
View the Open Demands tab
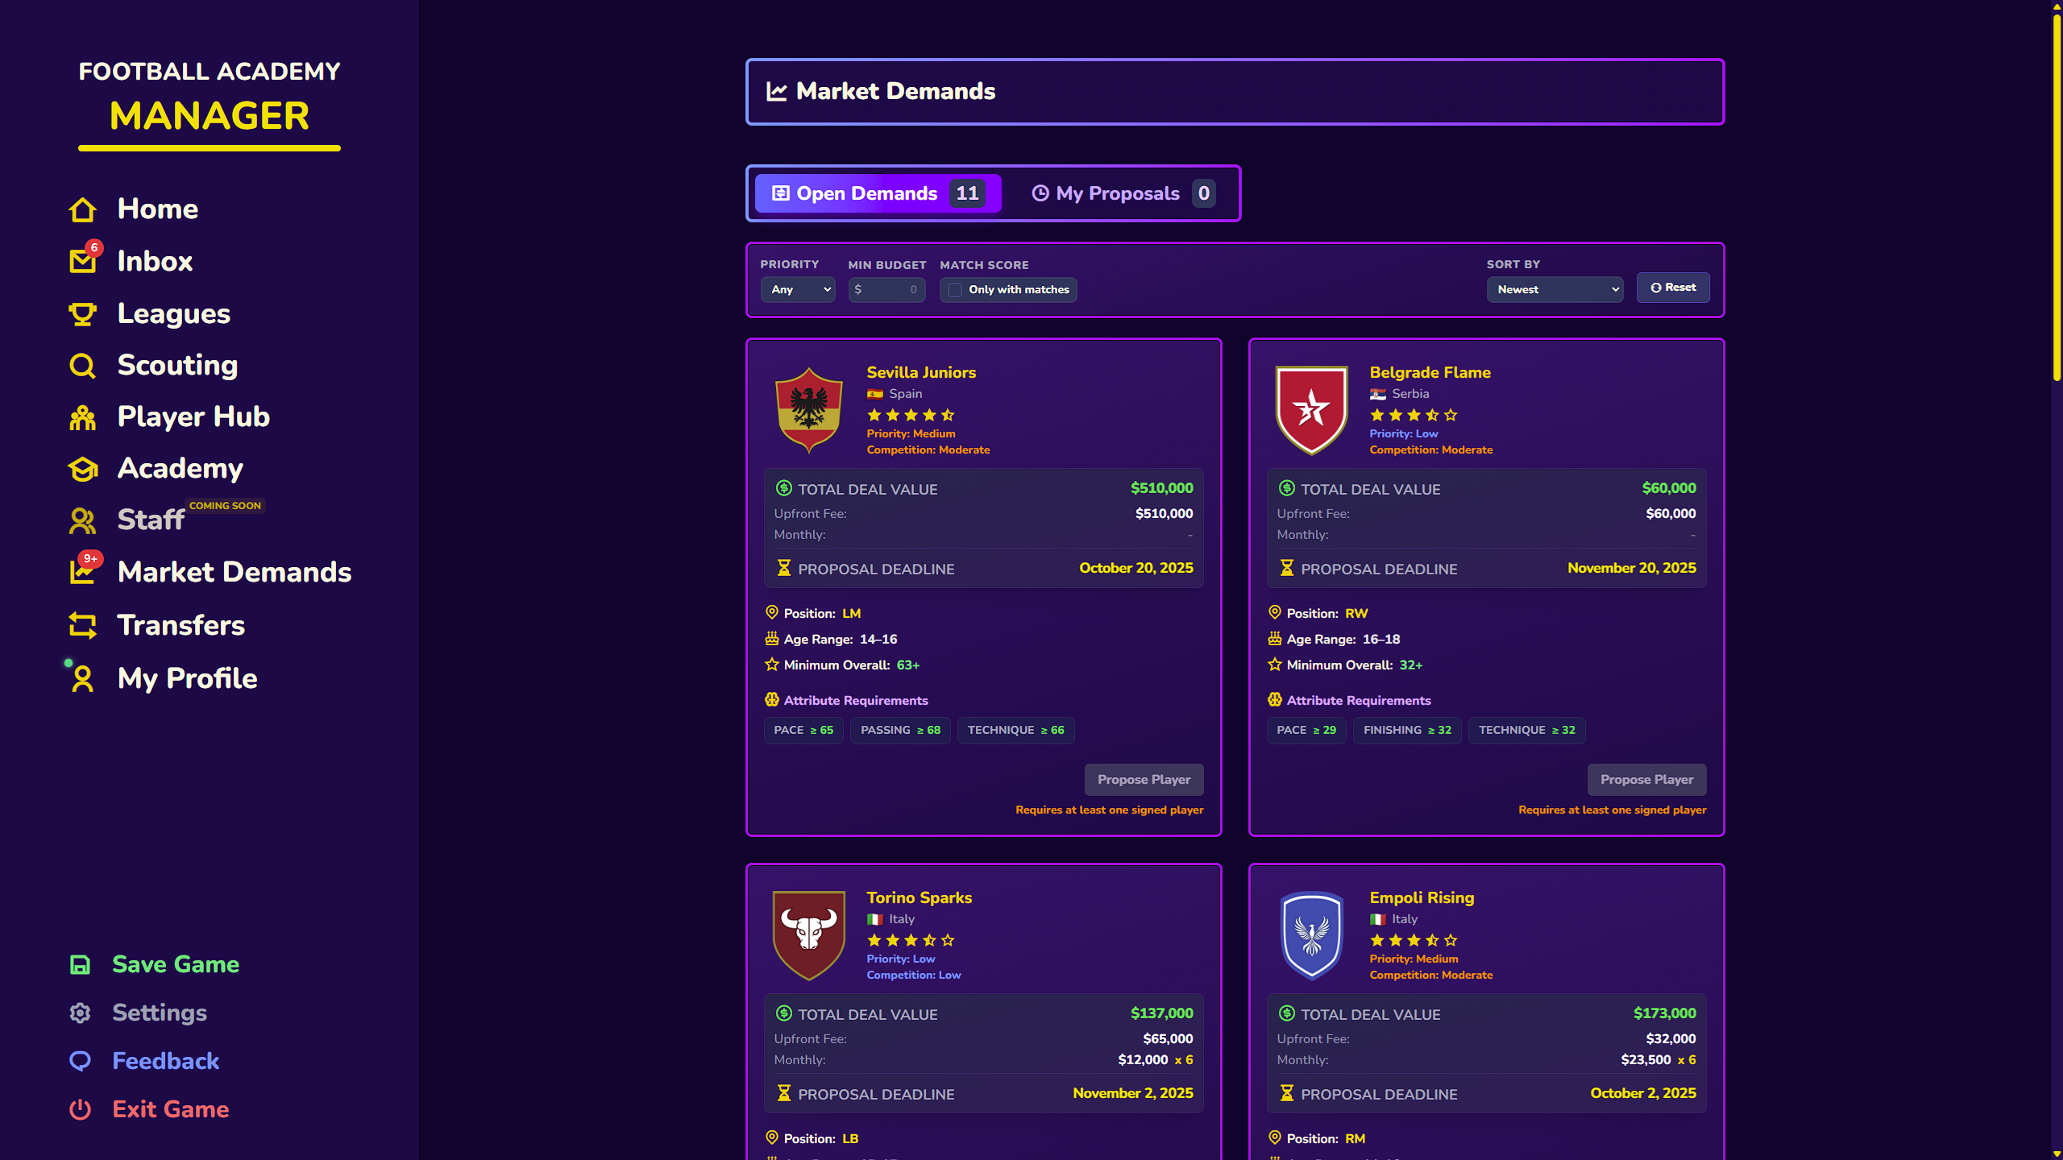click(878, 193)
